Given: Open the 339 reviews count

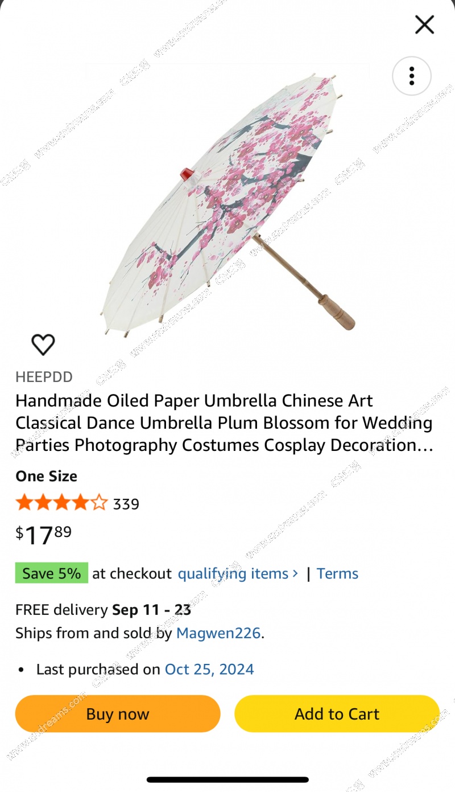Looking at the screenshot, I should pyautogui.click(x=126, y=504).
